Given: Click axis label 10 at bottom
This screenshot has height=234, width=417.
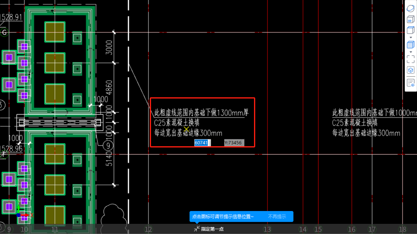Looking at the screenshot, I should [x=24, y=229].
